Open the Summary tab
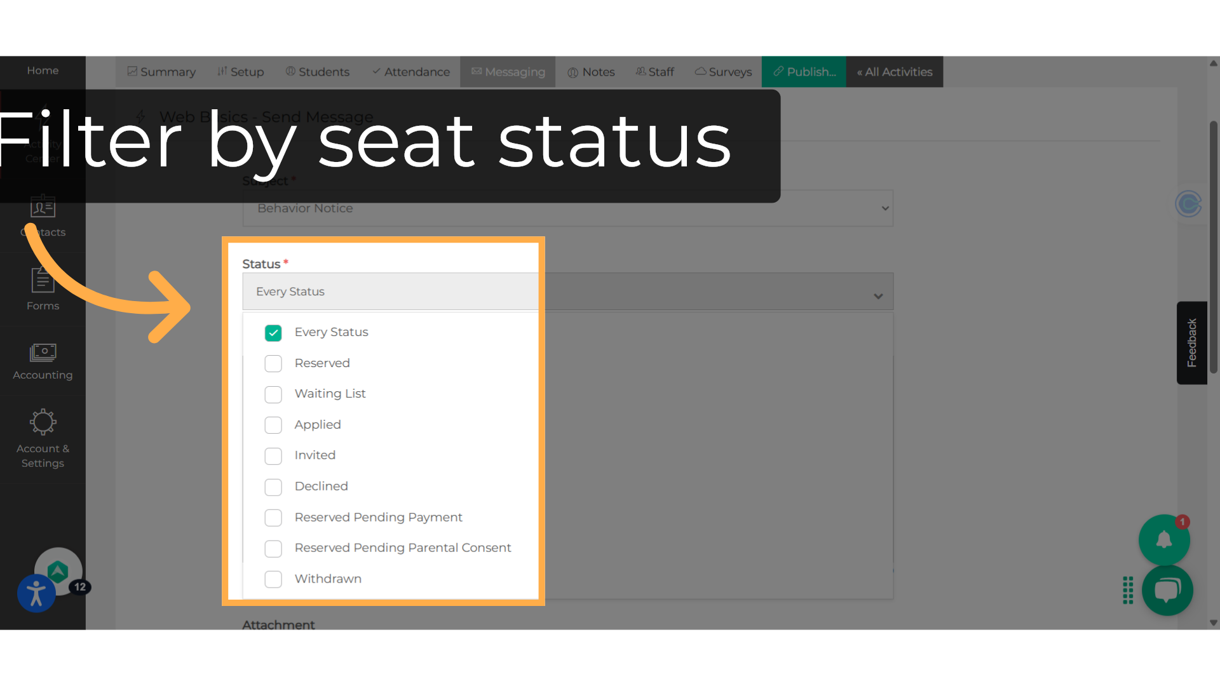The height and width of the screenshot is (686, 1220). (161, 72)
